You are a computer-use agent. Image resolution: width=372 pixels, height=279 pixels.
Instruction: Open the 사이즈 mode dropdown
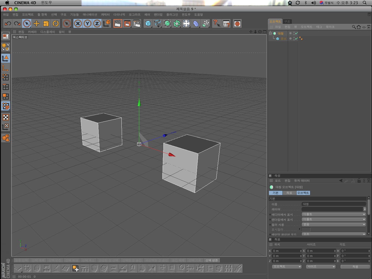pyautogui.click(x=321, y=267)
